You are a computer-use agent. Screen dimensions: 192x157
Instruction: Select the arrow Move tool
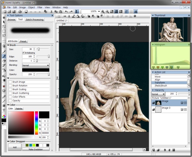pyautogui.click(x=4, y=22)
